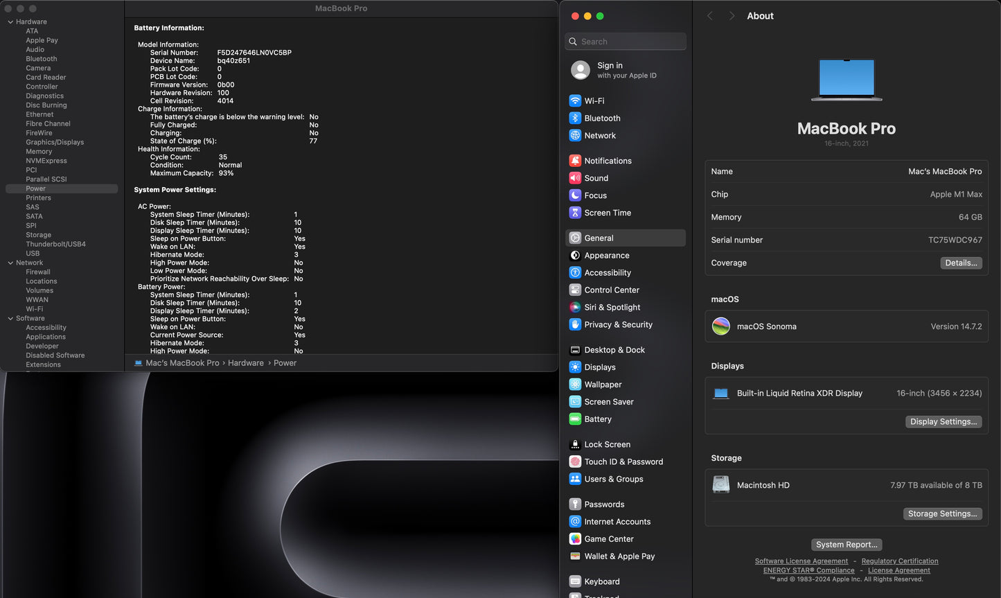
Task: Click the serial number TC75WDC967
Action: [955, 240]
